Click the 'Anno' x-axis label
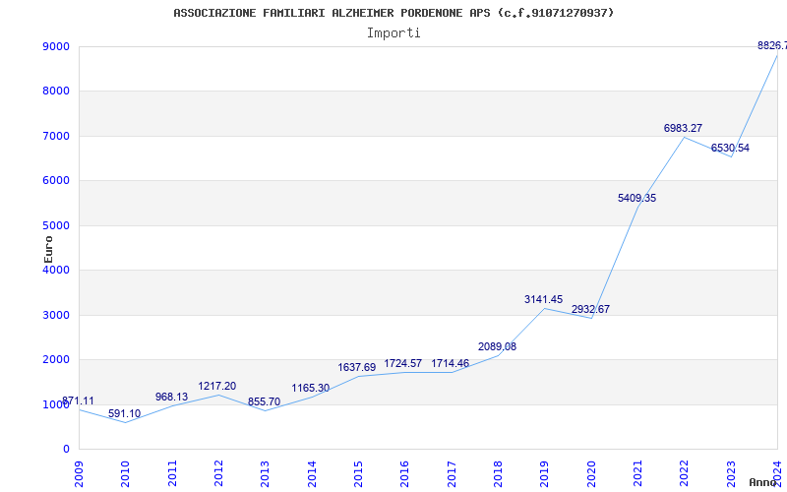 tap(762, 482)
